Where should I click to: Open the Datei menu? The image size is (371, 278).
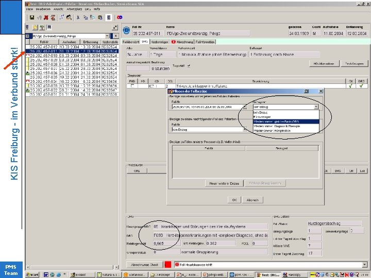(x=29, y=9)
